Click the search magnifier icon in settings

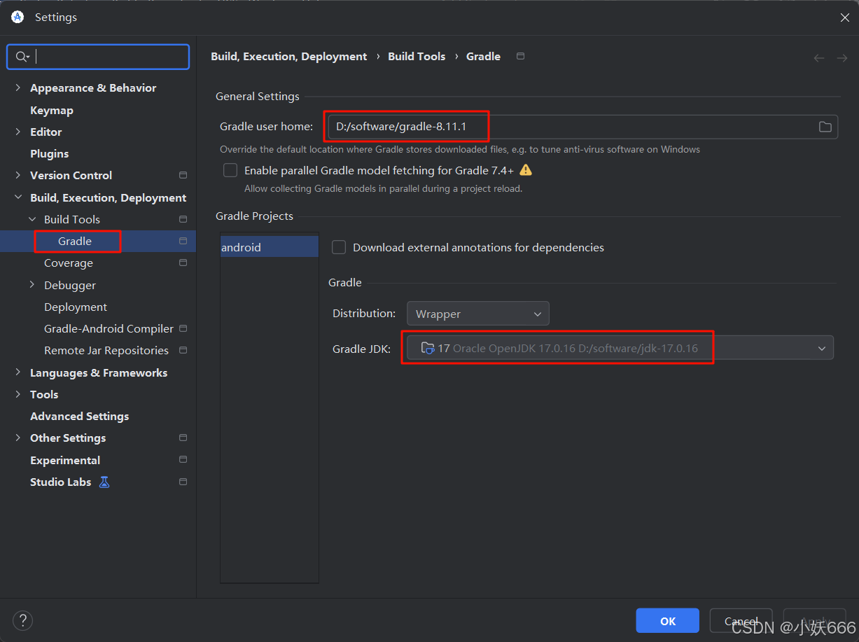22,57
